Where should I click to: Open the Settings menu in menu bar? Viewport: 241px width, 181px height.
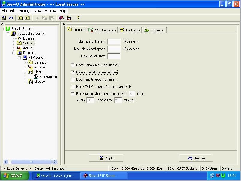coord(25,11)
